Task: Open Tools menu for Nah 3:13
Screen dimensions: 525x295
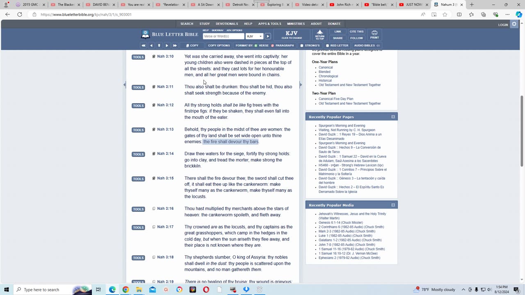Action: (138, 130)
